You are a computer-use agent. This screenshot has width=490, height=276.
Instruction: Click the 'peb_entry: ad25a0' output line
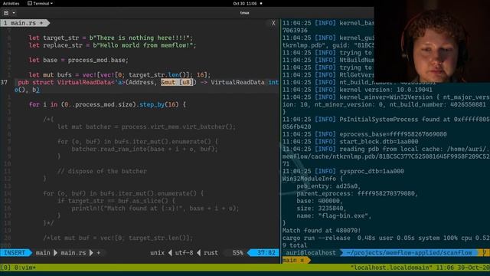tap(328, 186)
